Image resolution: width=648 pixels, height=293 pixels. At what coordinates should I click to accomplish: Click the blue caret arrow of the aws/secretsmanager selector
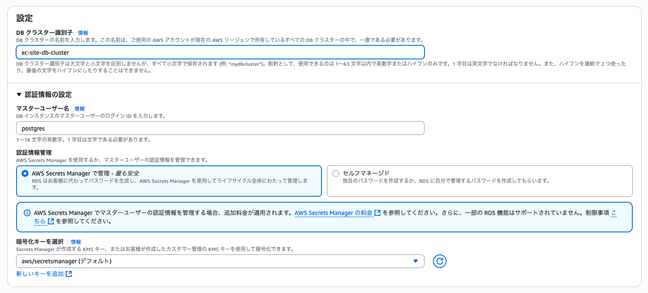click(x=415, y=261)
